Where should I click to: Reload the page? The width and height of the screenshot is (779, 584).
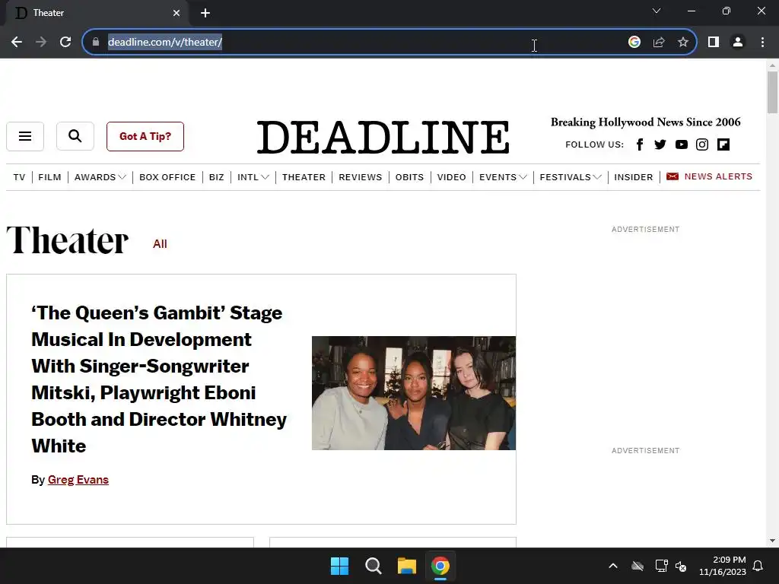click(x=65, y=43)
